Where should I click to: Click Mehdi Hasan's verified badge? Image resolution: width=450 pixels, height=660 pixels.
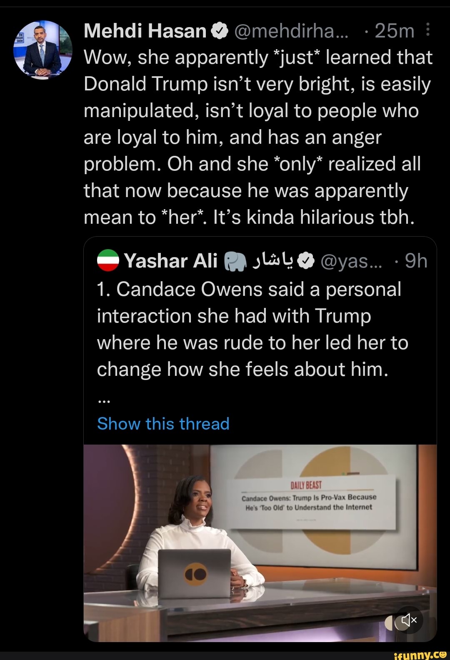pyautogui.click(x=218, y=30)
